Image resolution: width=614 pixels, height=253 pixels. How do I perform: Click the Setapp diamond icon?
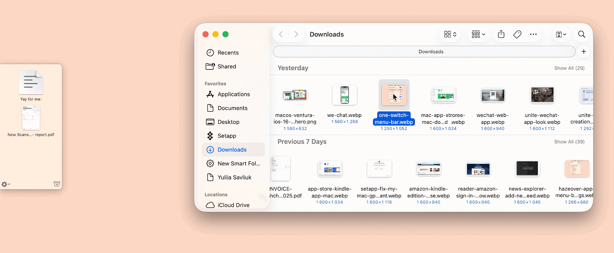point(210,136)
